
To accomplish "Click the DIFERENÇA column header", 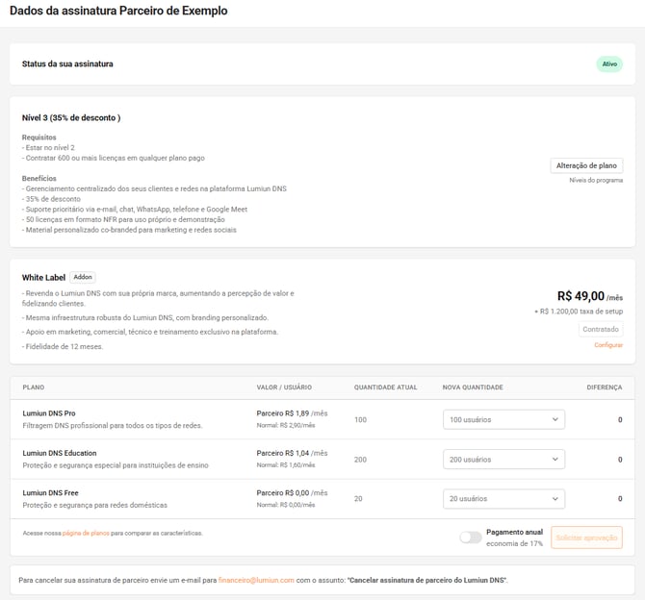I will tap(604, 387).
